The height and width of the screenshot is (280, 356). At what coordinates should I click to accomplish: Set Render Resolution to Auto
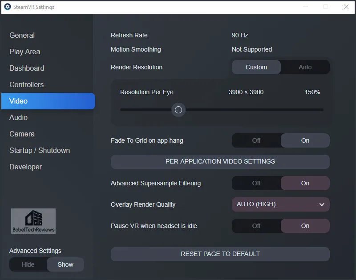[x=305, y=67]
